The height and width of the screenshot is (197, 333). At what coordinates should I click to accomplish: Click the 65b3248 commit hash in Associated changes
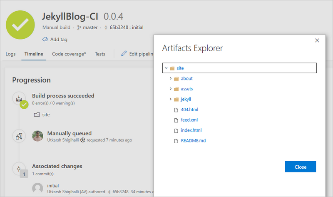coord(120,192)
